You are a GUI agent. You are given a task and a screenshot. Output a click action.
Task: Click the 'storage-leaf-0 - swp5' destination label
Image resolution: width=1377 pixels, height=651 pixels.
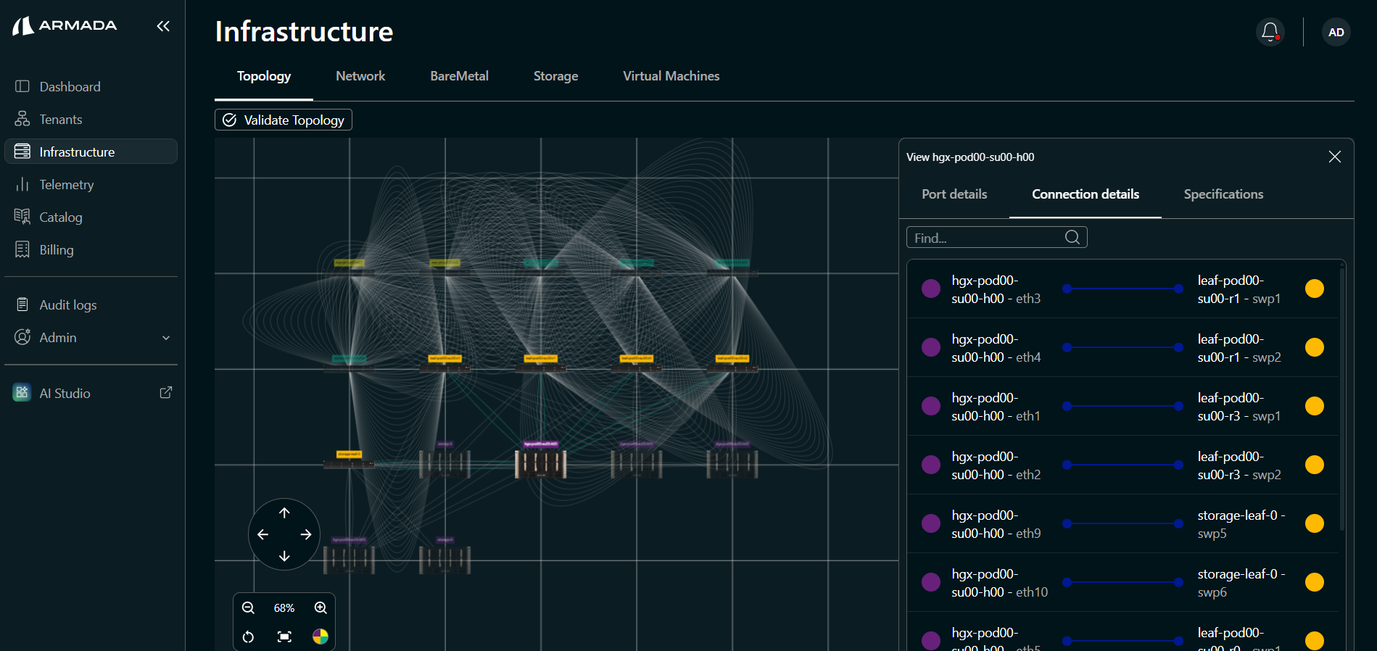point(1241,524)
